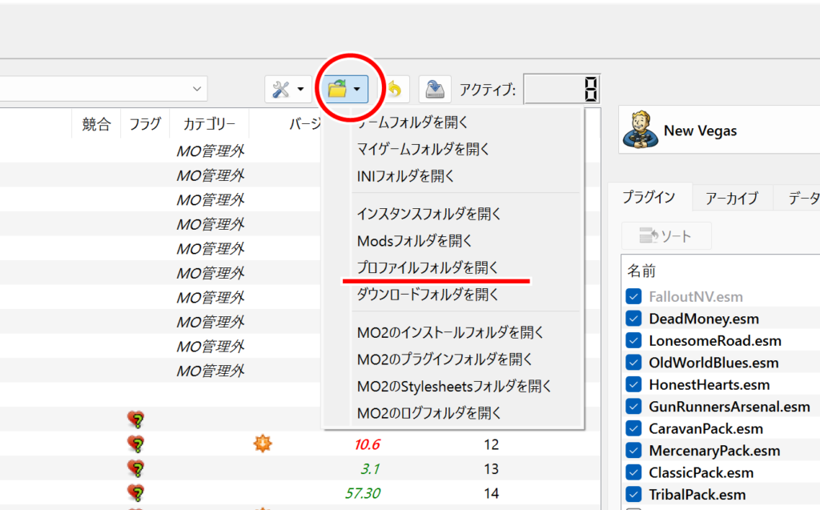820x510 pixels.
Task: Expand the profile combo box chevron
Action: pyautogui.click(x=197, y=88)
